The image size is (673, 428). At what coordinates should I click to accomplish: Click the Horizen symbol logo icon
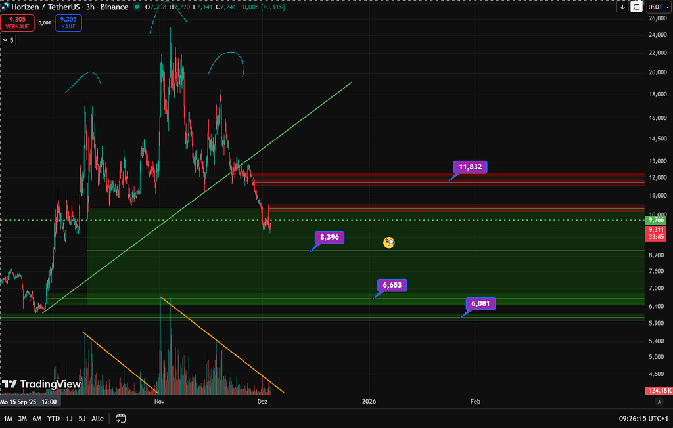(x=4, y=7)
